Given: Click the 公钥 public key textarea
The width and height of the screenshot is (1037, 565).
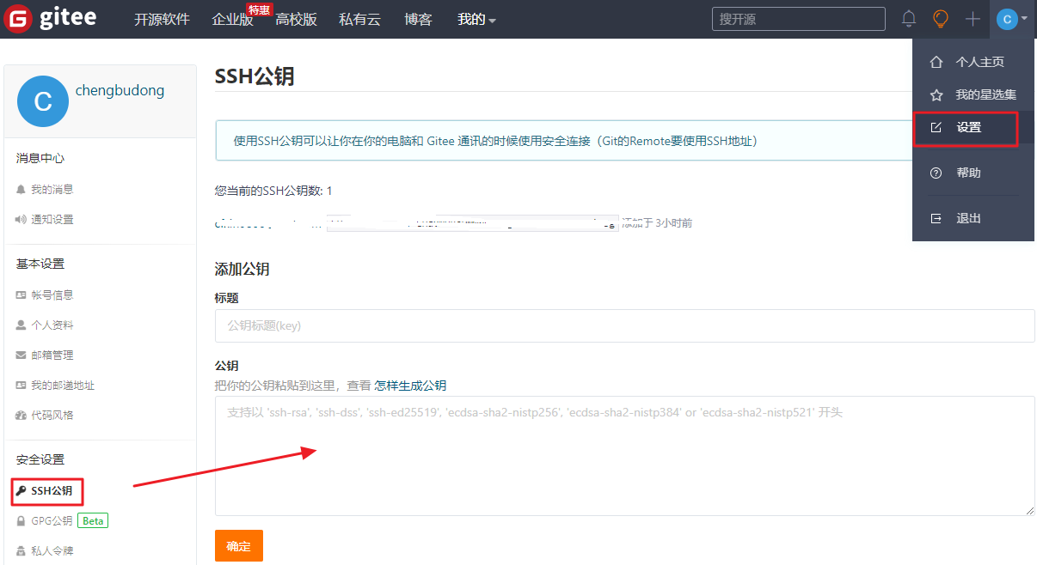Looking at the screenshot, I should (x=624, y=455).
